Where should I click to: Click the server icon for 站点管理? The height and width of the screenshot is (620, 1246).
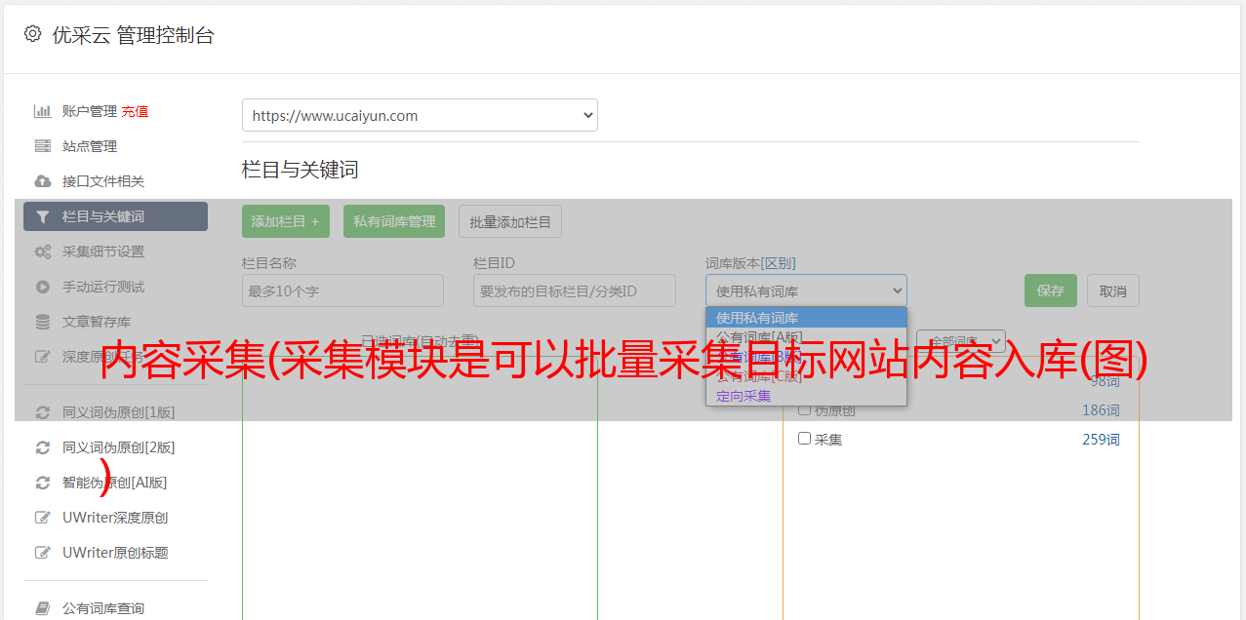42,146
